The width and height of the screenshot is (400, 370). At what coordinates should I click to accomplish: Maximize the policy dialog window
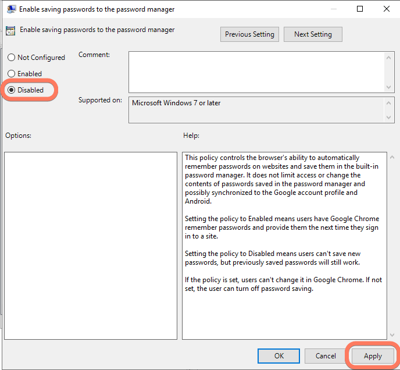click(360, 9)
